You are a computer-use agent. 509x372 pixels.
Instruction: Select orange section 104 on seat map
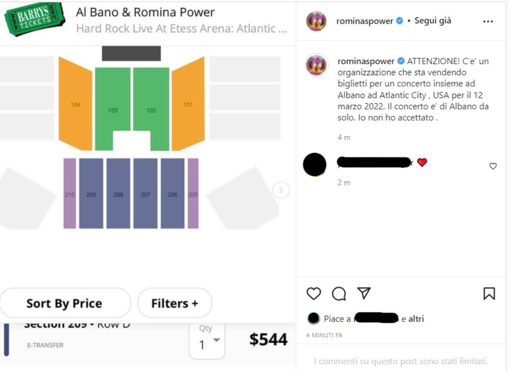[x=76, y=105]
